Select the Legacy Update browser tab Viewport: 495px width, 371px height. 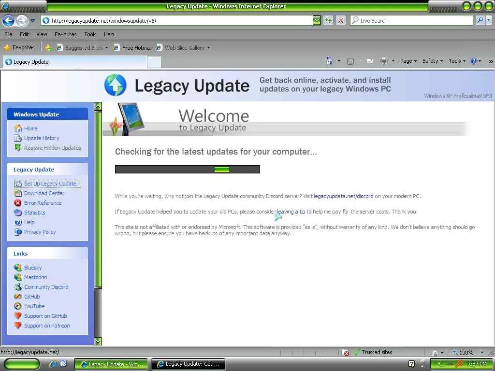tap(75, 62)
